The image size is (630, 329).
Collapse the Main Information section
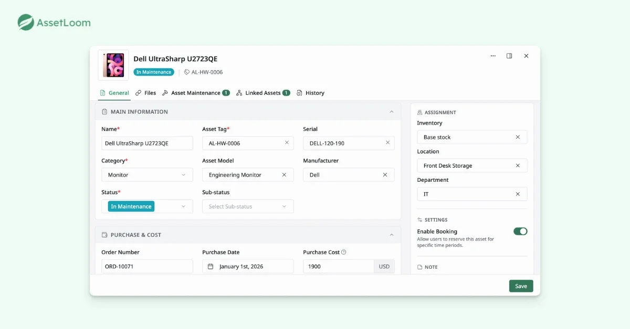click(391, 112)
